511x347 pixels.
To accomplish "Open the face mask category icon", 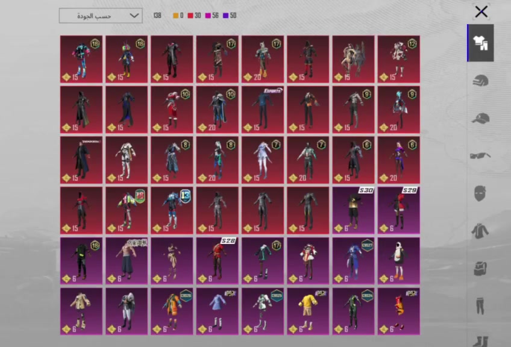I will (480, 193).
